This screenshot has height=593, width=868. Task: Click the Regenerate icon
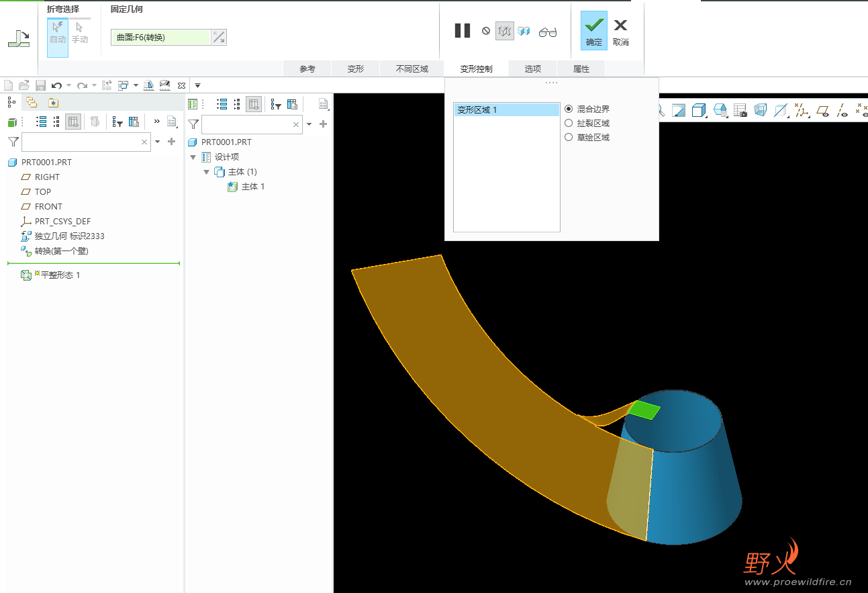click(x=107, y=85)
